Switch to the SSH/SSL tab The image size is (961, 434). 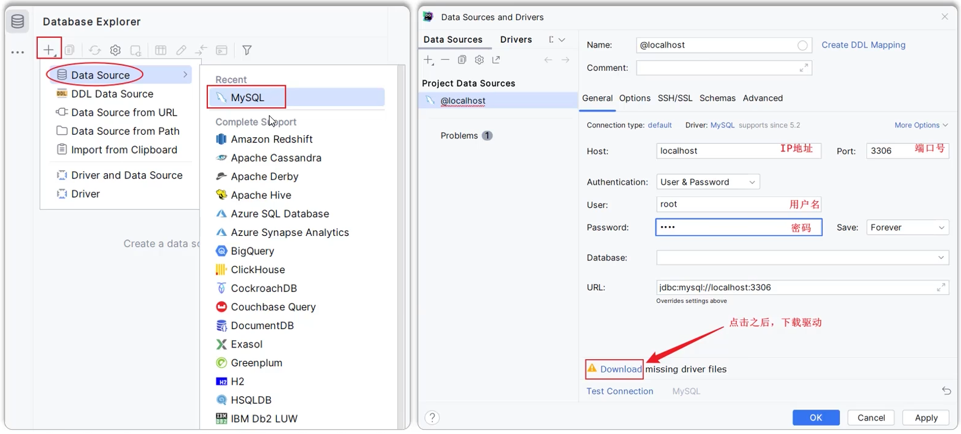click(x=674, y=98)
